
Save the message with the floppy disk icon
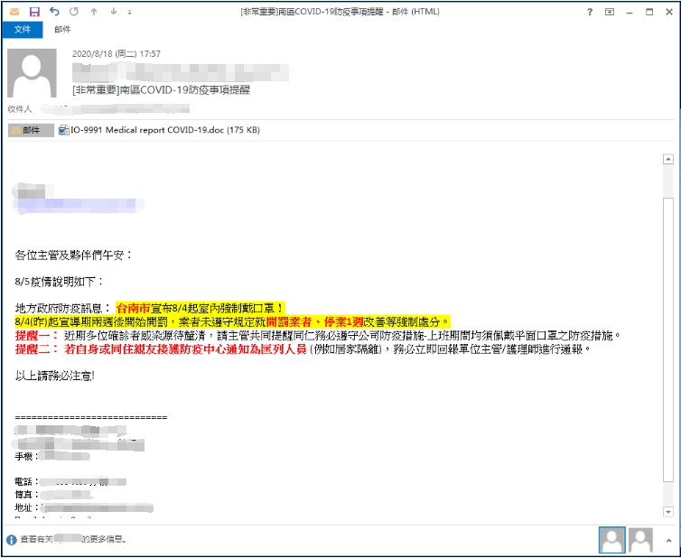coord(34,12)
